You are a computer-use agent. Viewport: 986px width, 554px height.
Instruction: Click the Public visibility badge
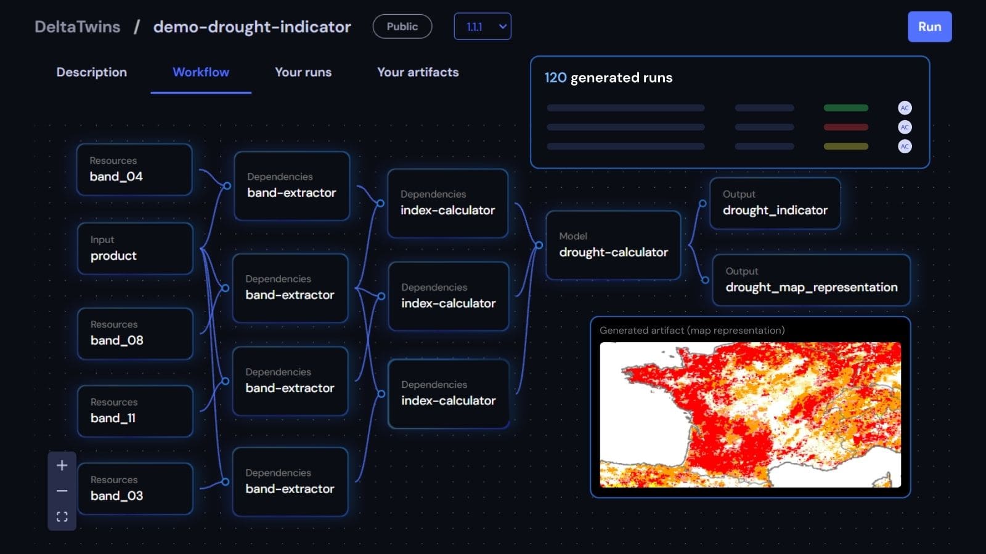click(x=402, y=26)
